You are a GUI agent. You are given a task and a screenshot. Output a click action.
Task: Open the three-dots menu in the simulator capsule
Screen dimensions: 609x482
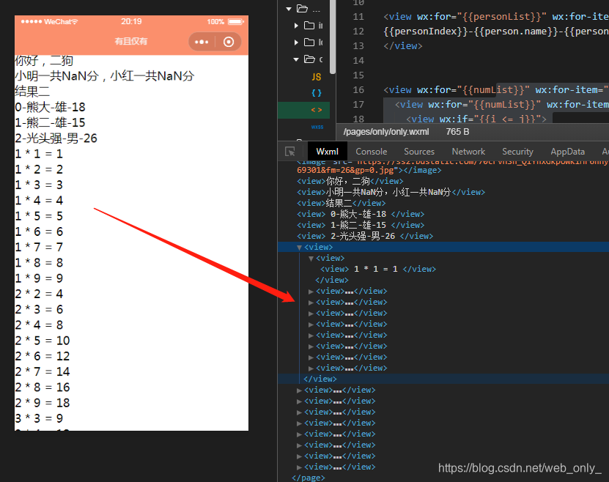[x=202, y=42]
